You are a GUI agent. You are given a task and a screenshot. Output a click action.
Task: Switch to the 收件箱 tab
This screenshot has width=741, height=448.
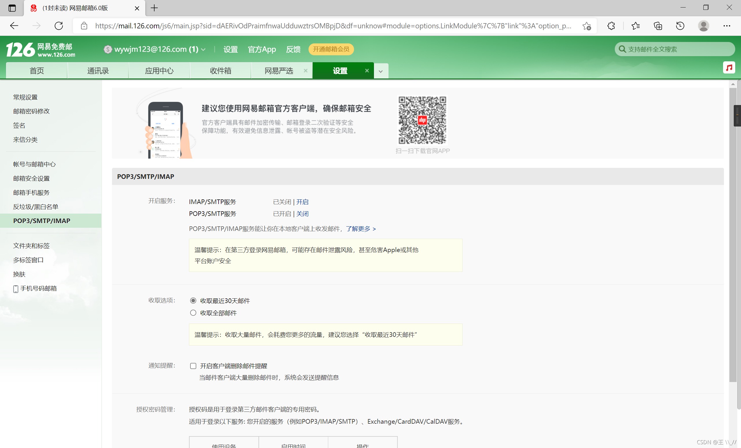pyautogui.click(x=221, y=70)
